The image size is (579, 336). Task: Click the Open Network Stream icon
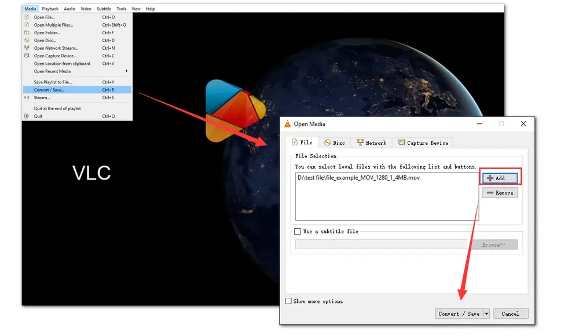[x=27, y=48]
